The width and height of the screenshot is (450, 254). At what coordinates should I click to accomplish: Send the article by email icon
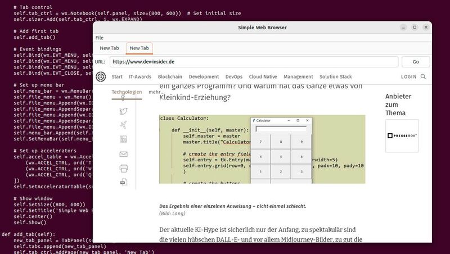pyautogui.click(x=123, y=154)
